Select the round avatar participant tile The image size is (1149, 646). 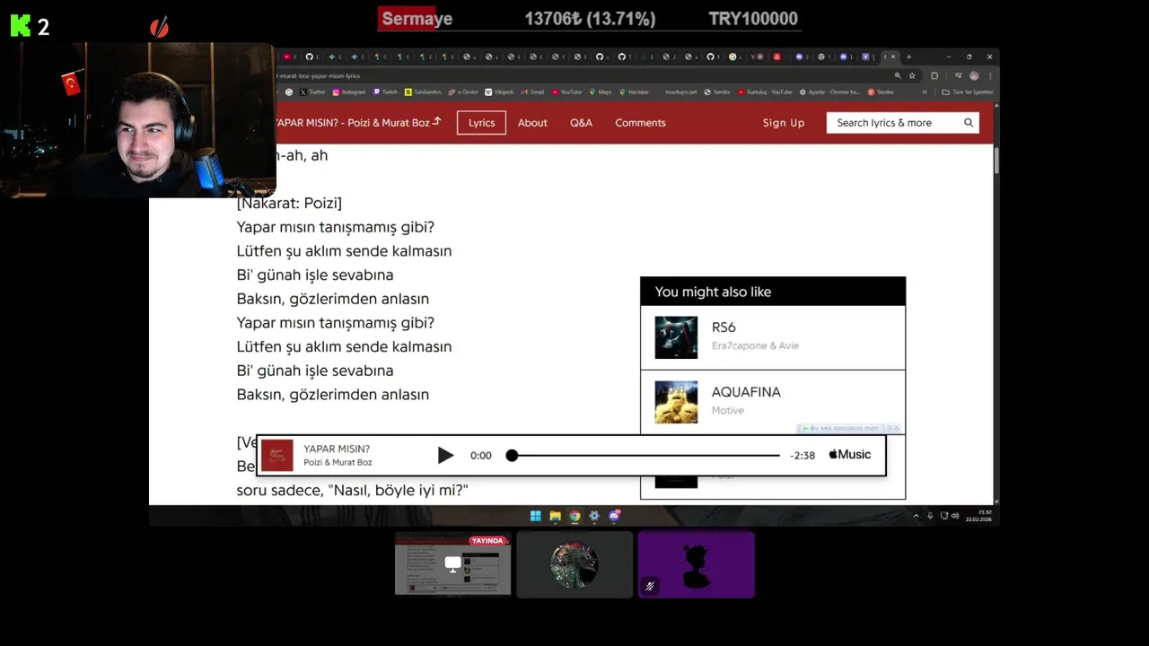pyautogui.click(x=574, y=564)
